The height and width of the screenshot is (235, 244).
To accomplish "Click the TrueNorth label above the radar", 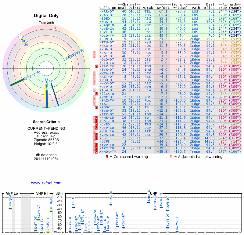I will click(46, 23).
